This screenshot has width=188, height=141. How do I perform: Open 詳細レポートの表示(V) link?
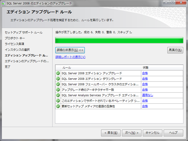point(70,57)
